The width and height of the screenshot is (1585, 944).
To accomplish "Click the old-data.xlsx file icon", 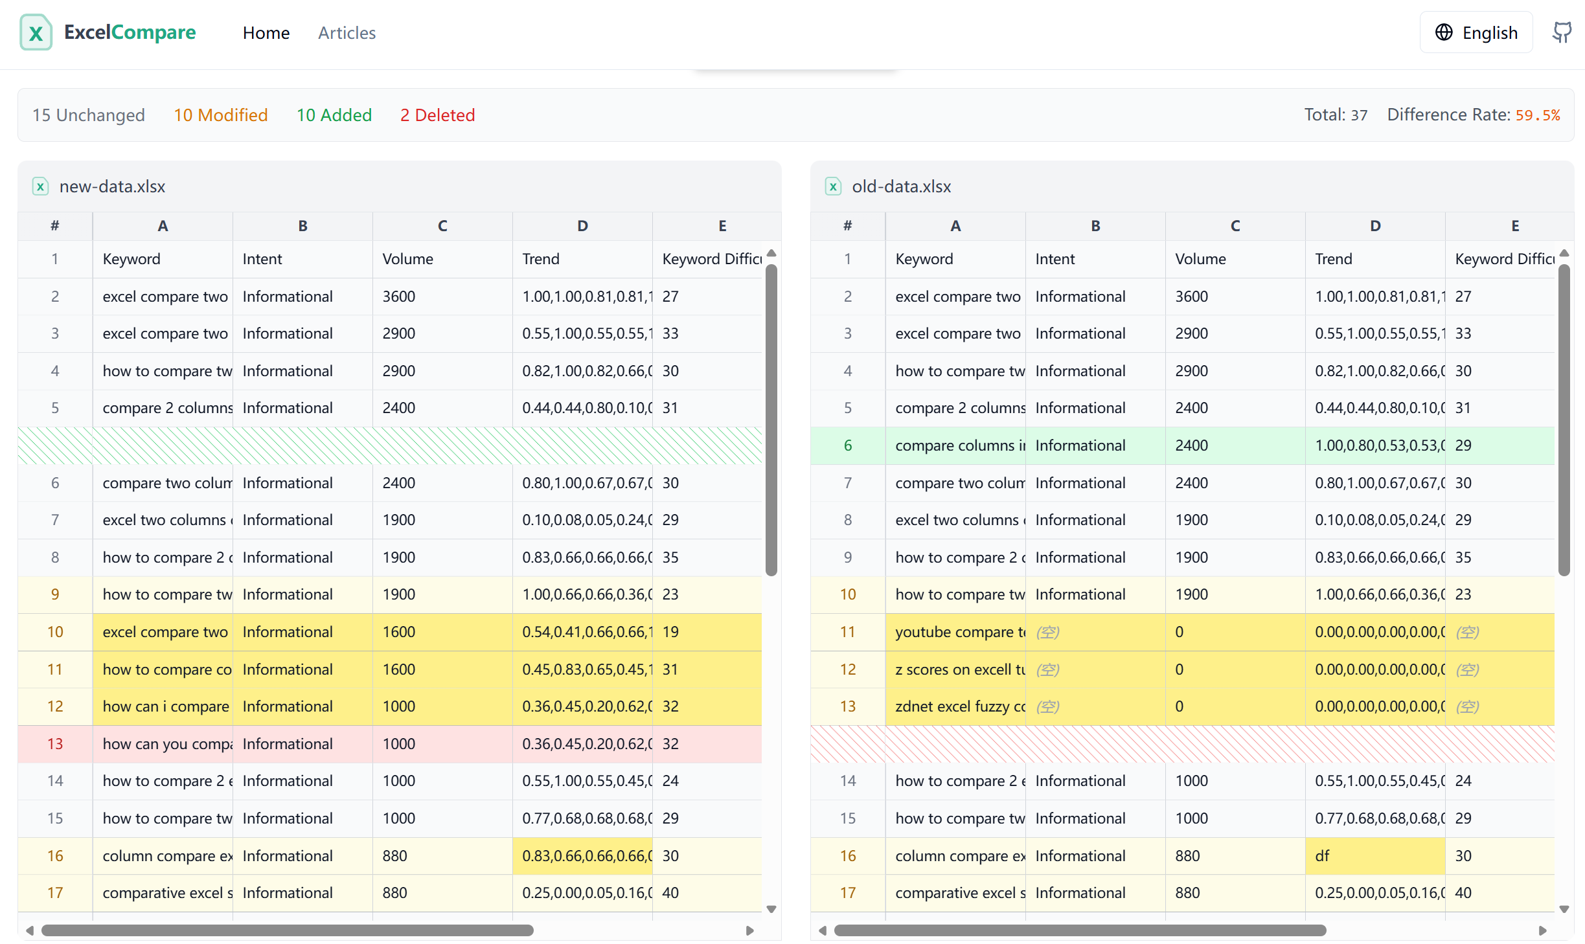I will [x=833, y=186].
